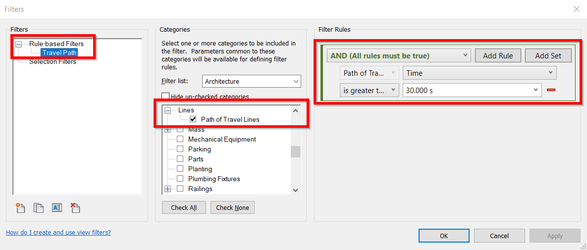The width and height of the screenshot is (587, 250).
Task: Open the view filters help link
Action: click(58, 232)
